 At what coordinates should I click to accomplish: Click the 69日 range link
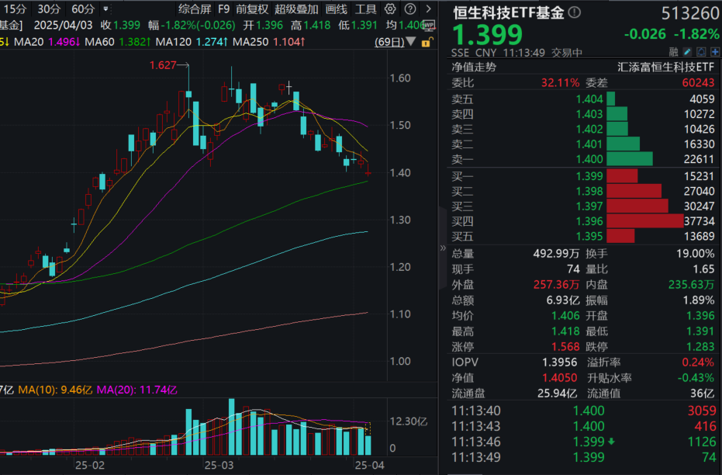[x=389, y=42]
